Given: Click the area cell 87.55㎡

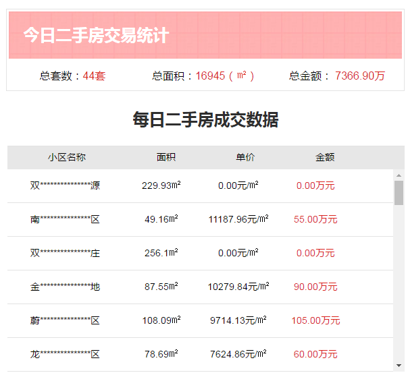Looking at the screenshot, I should [161, 287].
